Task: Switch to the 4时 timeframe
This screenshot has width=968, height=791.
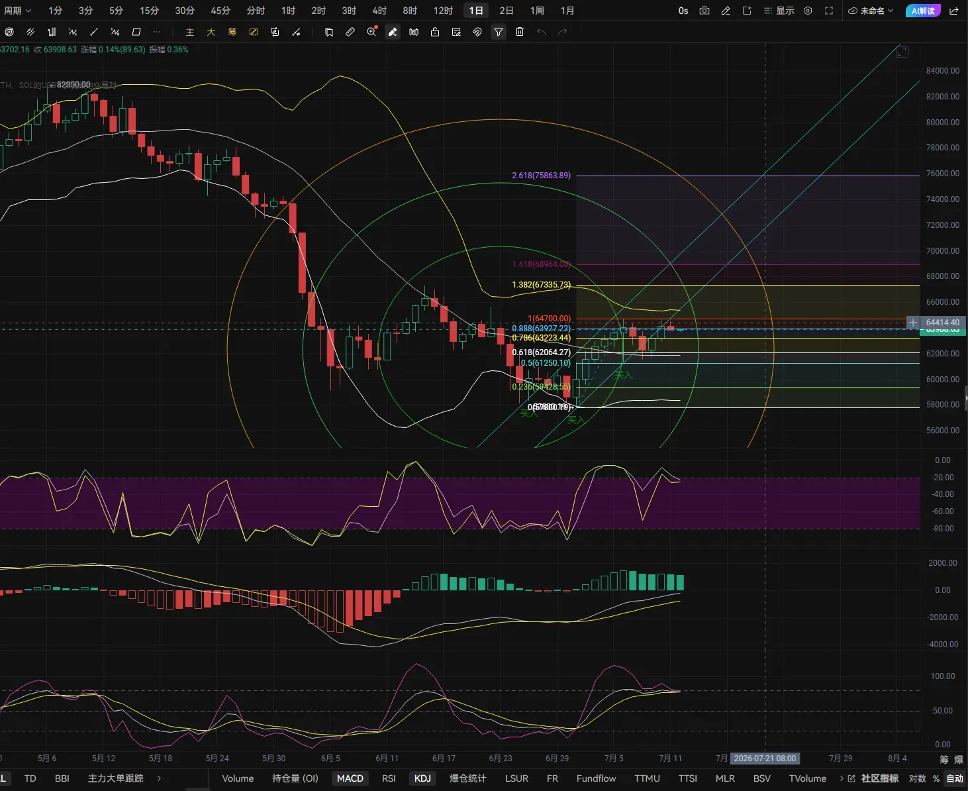Action: 379,11
